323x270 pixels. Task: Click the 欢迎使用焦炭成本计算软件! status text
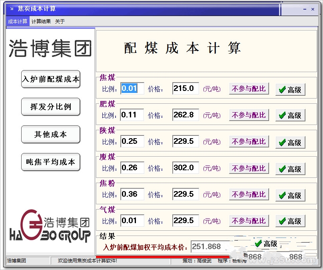pyautogui.click(x=87, y=261)
